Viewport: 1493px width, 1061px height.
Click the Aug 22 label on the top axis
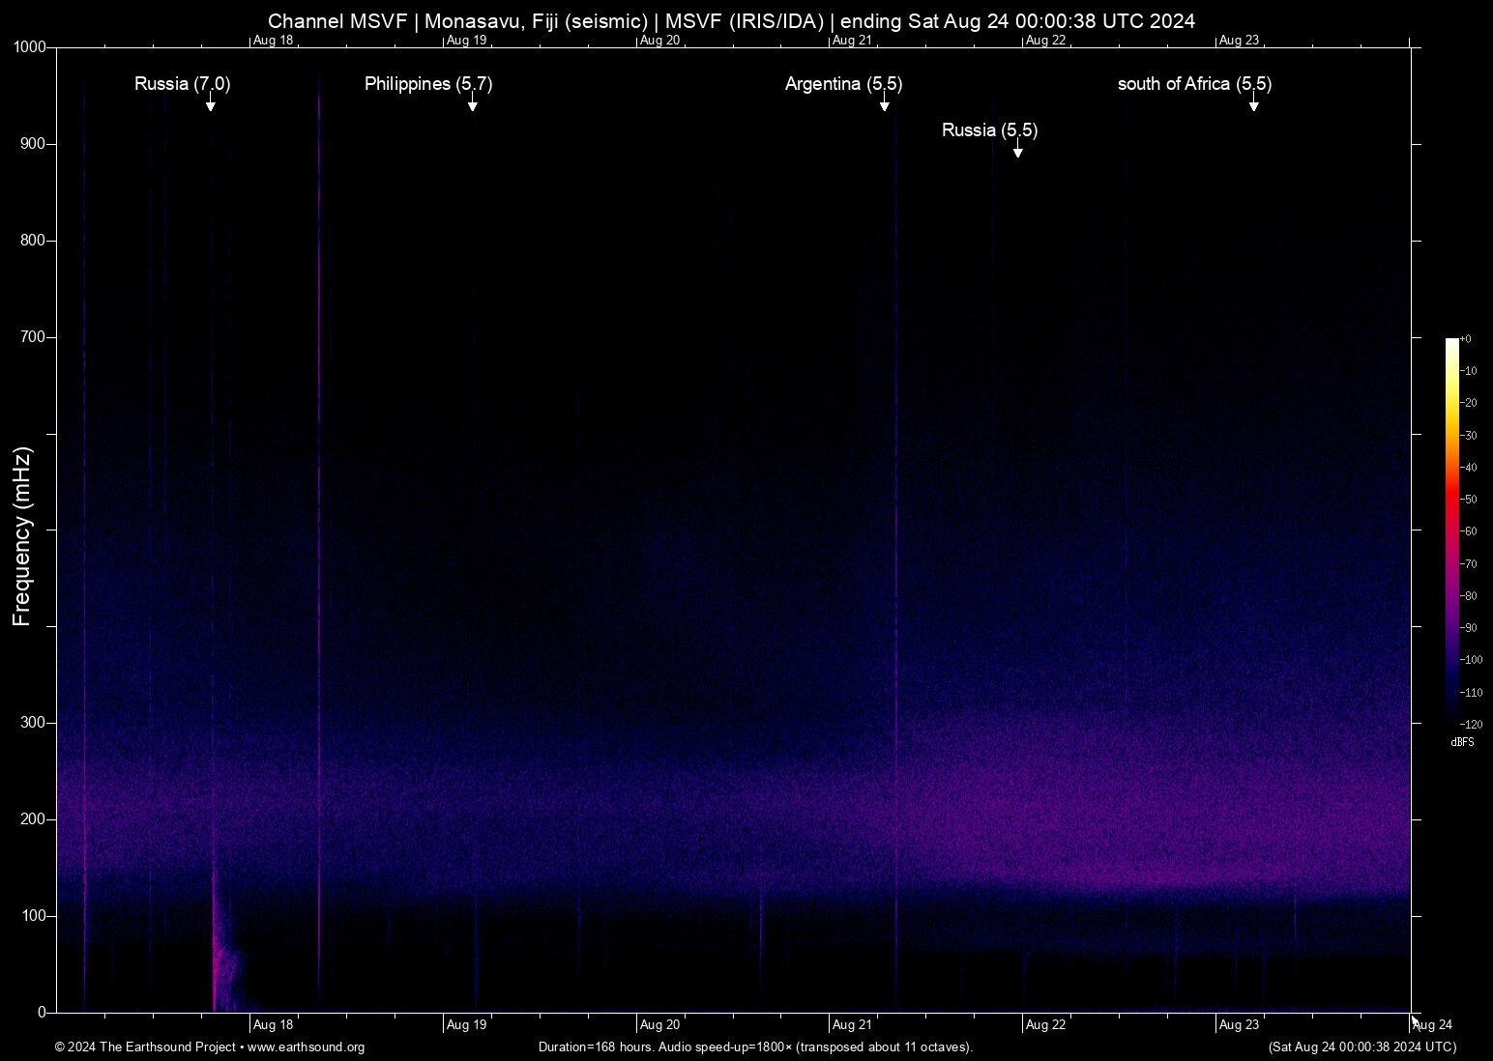pyautogui.click(x=1046, y=41)
